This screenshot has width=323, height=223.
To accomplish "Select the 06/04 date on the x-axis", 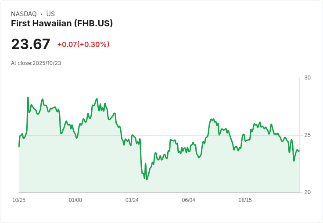I will click(189, 200).
